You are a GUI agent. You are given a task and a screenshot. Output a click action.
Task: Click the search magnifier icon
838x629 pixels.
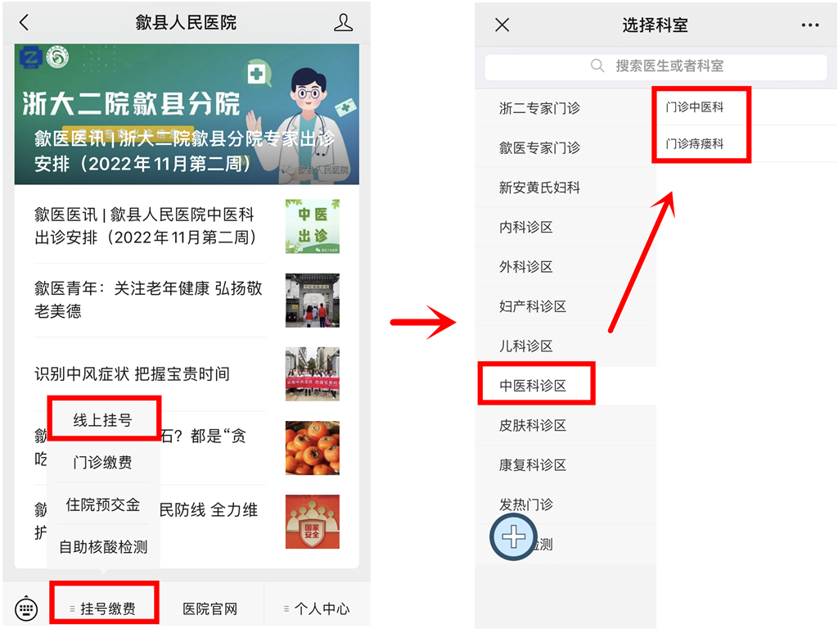pyautogui.click(x=597, y=66)
